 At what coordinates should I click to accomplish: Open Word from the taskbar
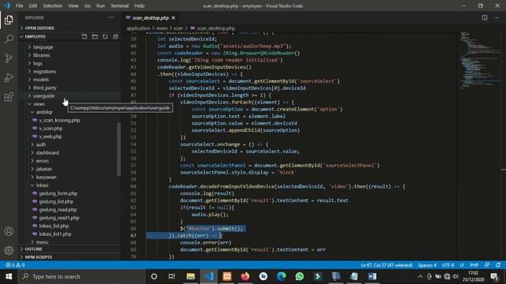[372, 277]
